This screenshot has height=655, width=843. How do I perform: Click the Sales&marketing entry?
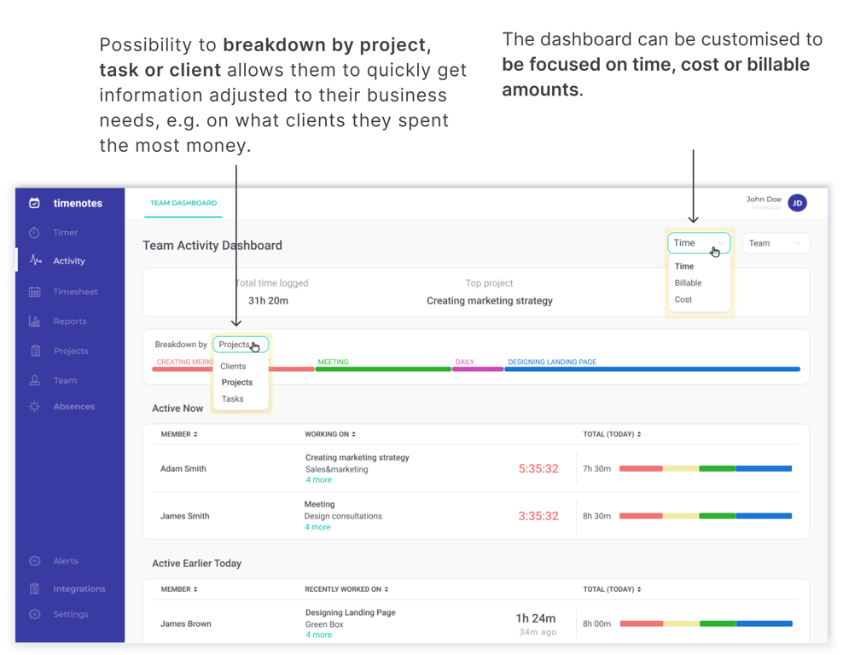coord(336,469)
